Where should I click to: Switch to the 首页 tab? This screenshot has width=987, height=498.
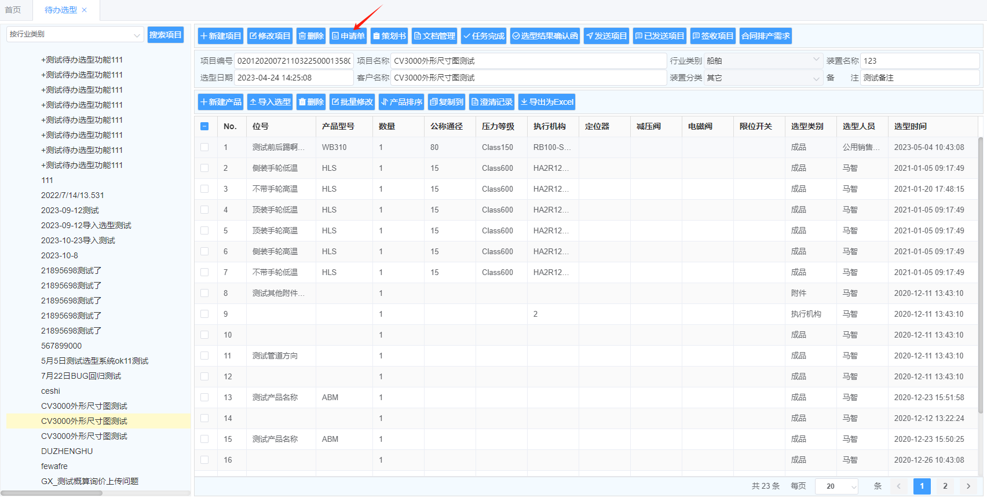[13, 10]
